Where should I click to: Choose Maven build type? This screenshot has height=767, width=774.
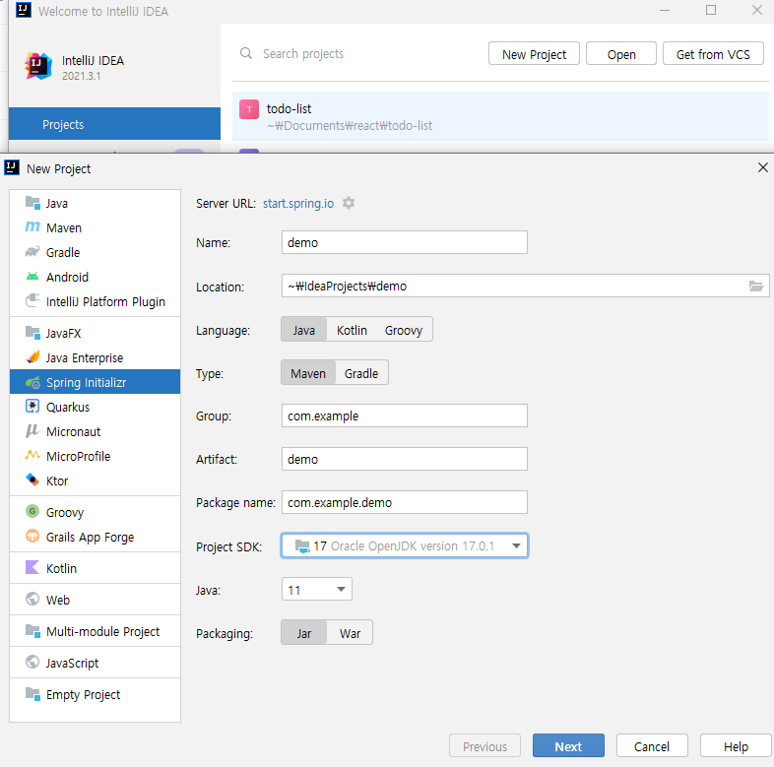point(308,373)
